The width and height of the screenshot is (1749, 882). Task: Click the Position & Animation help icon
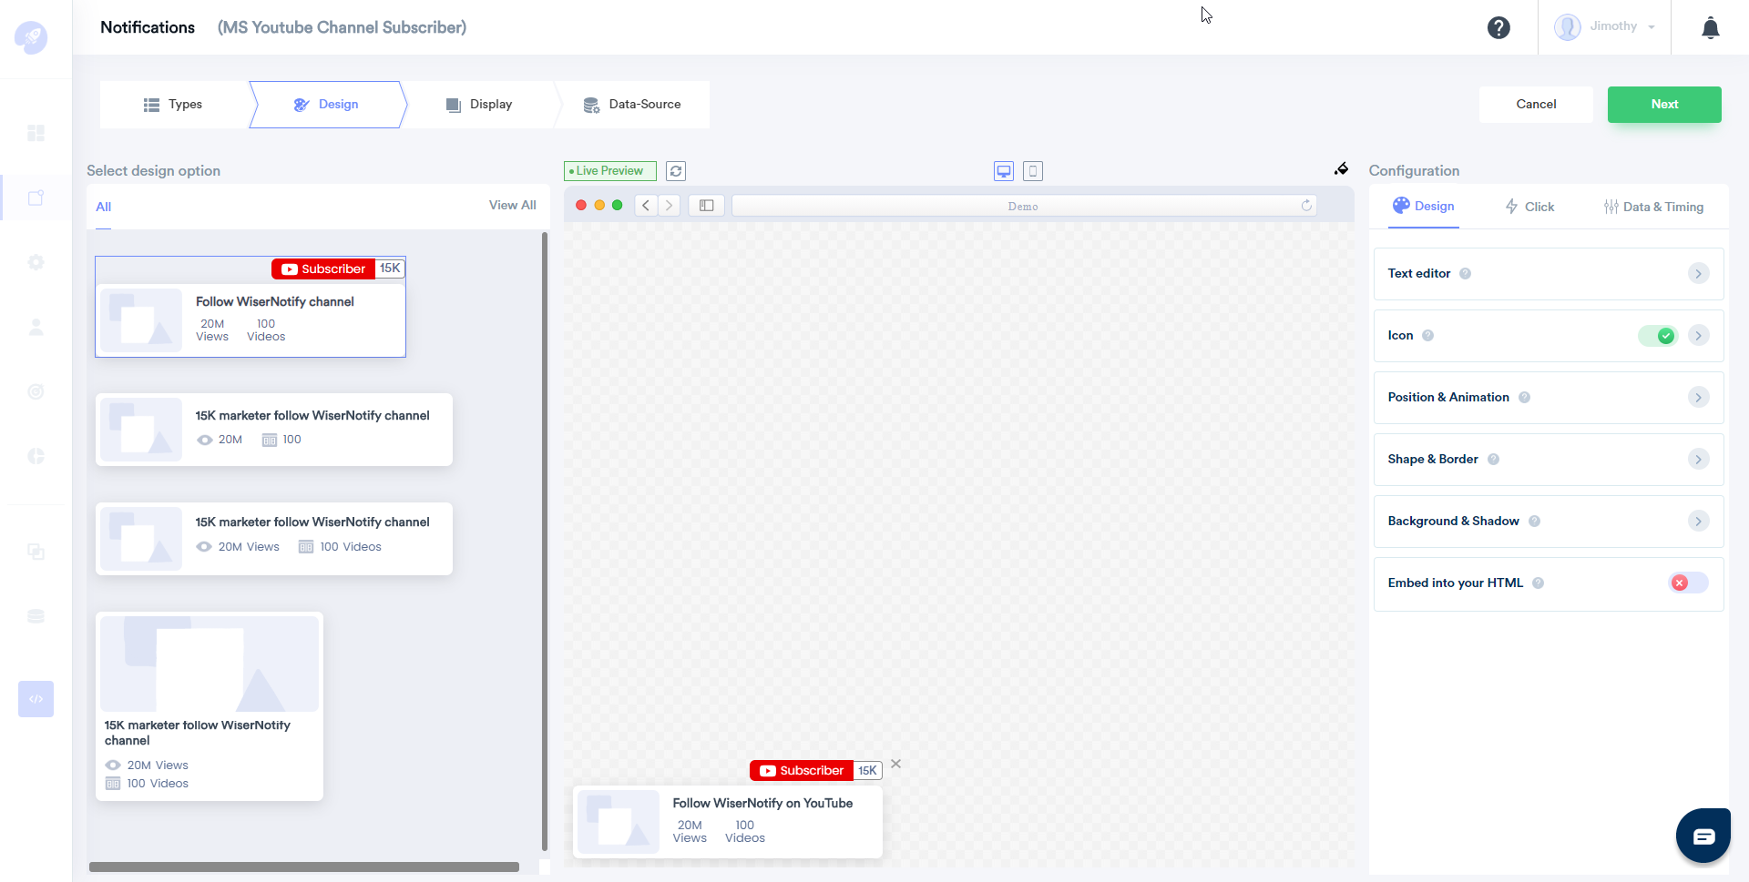(x=1524, y=397)
